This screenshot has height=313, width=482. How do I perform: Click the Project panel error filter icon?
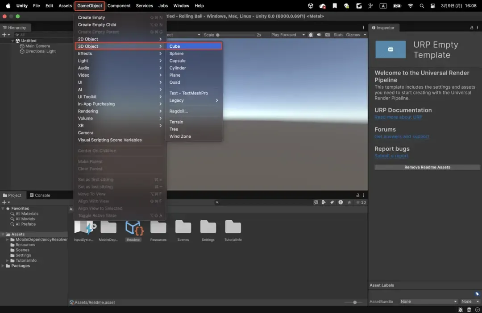tap(341, 202)
